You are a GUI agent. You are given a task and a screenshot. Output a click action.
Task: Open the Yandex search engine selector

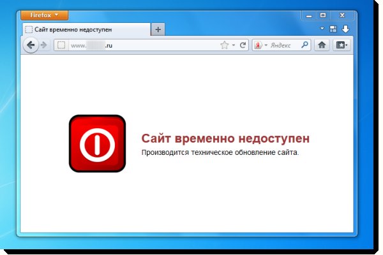[x=260, y=45]
